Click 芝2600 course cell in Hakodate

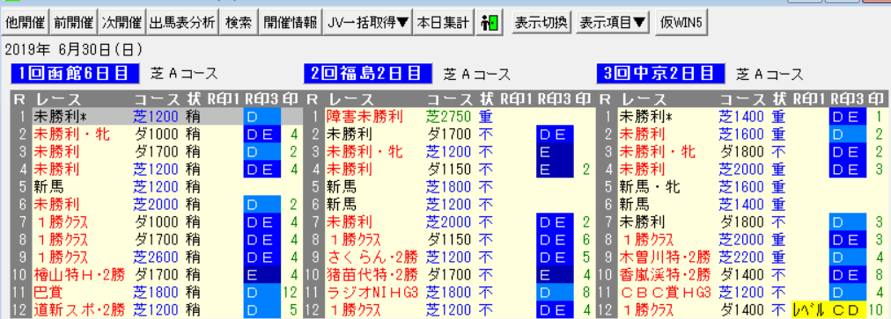(156, 257)
